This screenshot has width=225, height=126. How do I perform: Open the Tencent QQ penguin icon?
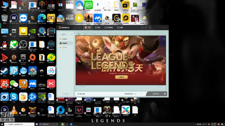tap(4, 45)
